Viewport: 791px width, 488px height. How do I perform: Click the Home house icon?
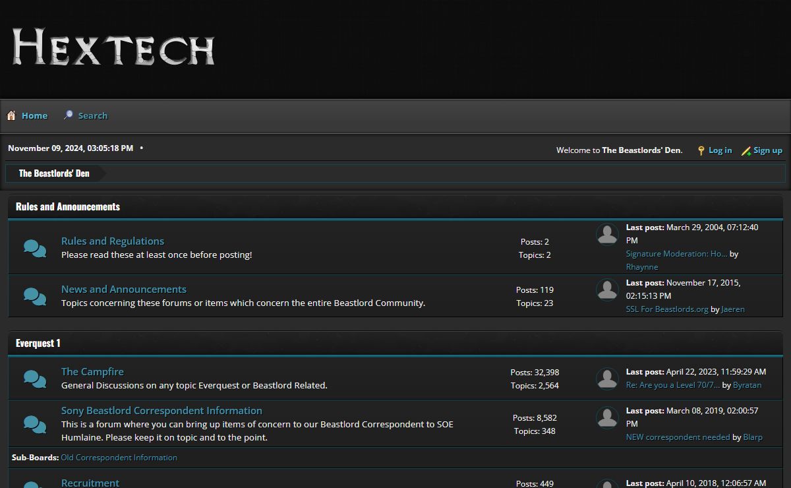11,115
